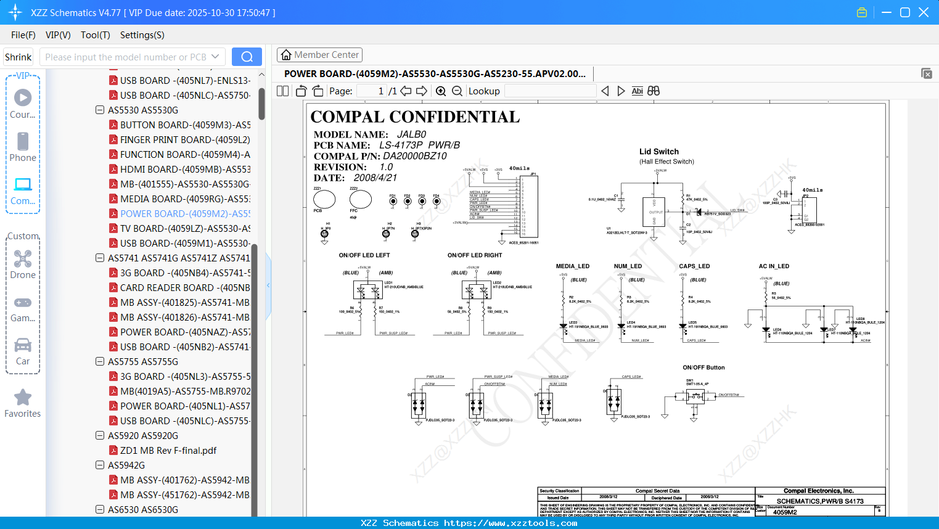Open USB BOARD -(405NL7)-ENLS13 file
The height and width of the screenshot is (529, 939).
point(185,80)
